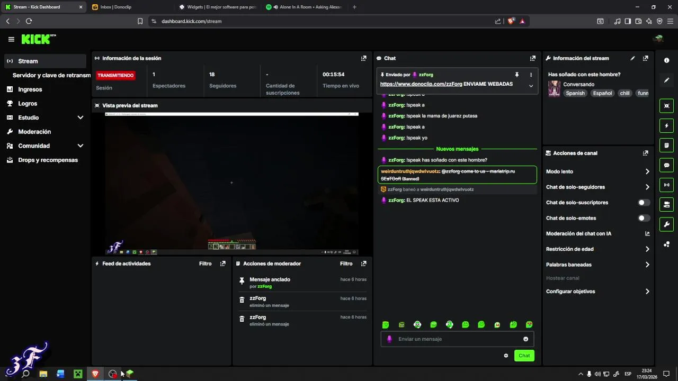This screenshot has height=381, width=678.
Task: Pop out the Chat panel
Action: pyautogui.click(x=532, y=58)
